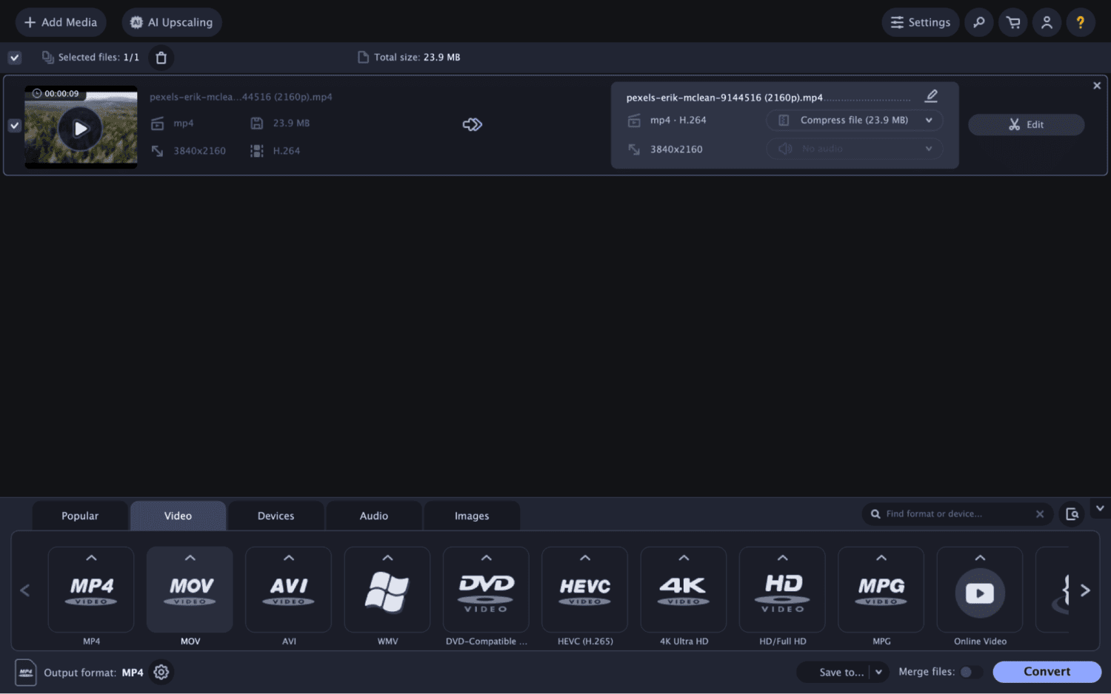
Task: Open the Save to dropdown arrow
Action: coord(878,672)
